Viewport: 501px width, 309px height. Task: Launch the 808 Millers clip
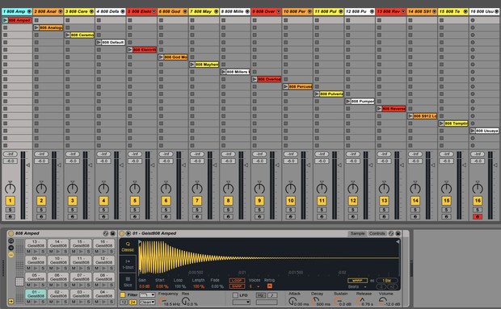(223, 72)
